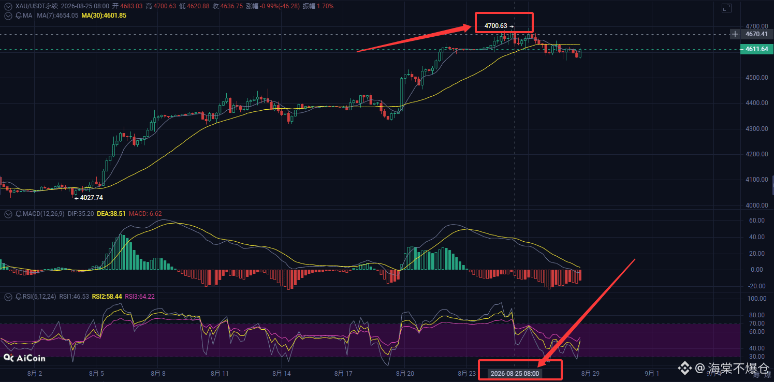Select the DEA:38.51 readout
Screen dimensions: 774x382
tap(111, 214)
